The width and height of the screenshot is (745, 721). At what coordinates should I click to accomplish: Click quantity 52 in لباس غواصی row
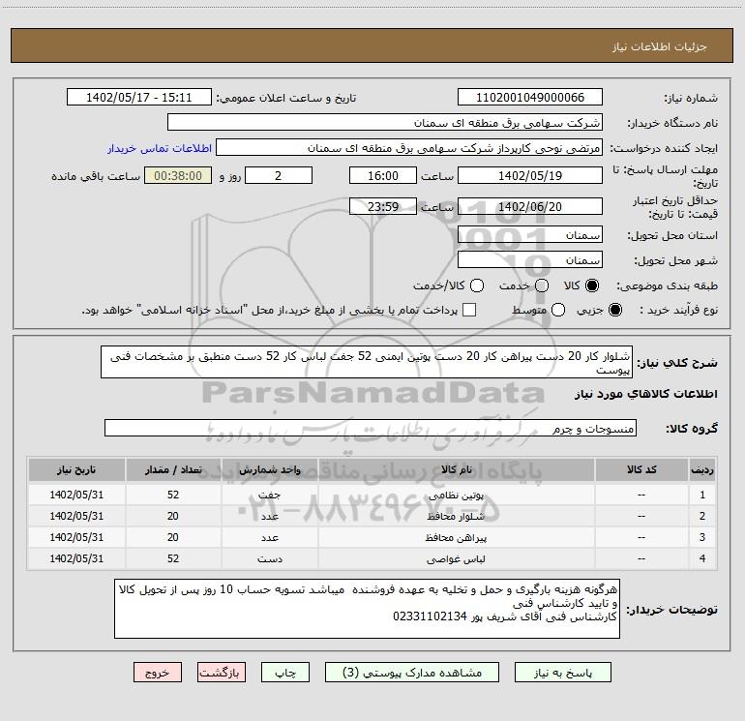click(173, 559)
